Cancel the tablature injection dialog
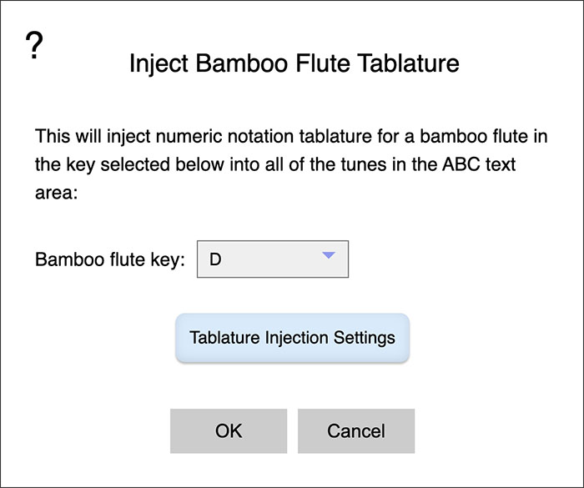The width and height of the screenshot is (584, 488). click(356, 431)
